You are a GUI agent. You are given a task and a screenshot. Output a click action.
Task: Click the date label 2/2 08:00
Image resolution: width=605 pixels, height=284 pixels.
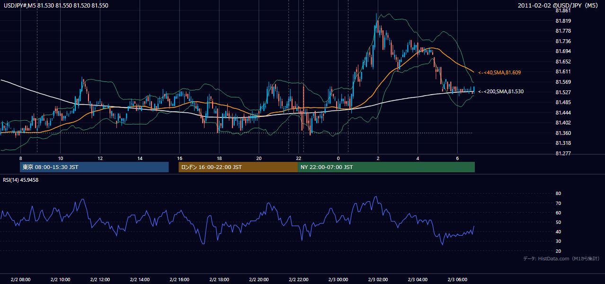click(20, 280)
